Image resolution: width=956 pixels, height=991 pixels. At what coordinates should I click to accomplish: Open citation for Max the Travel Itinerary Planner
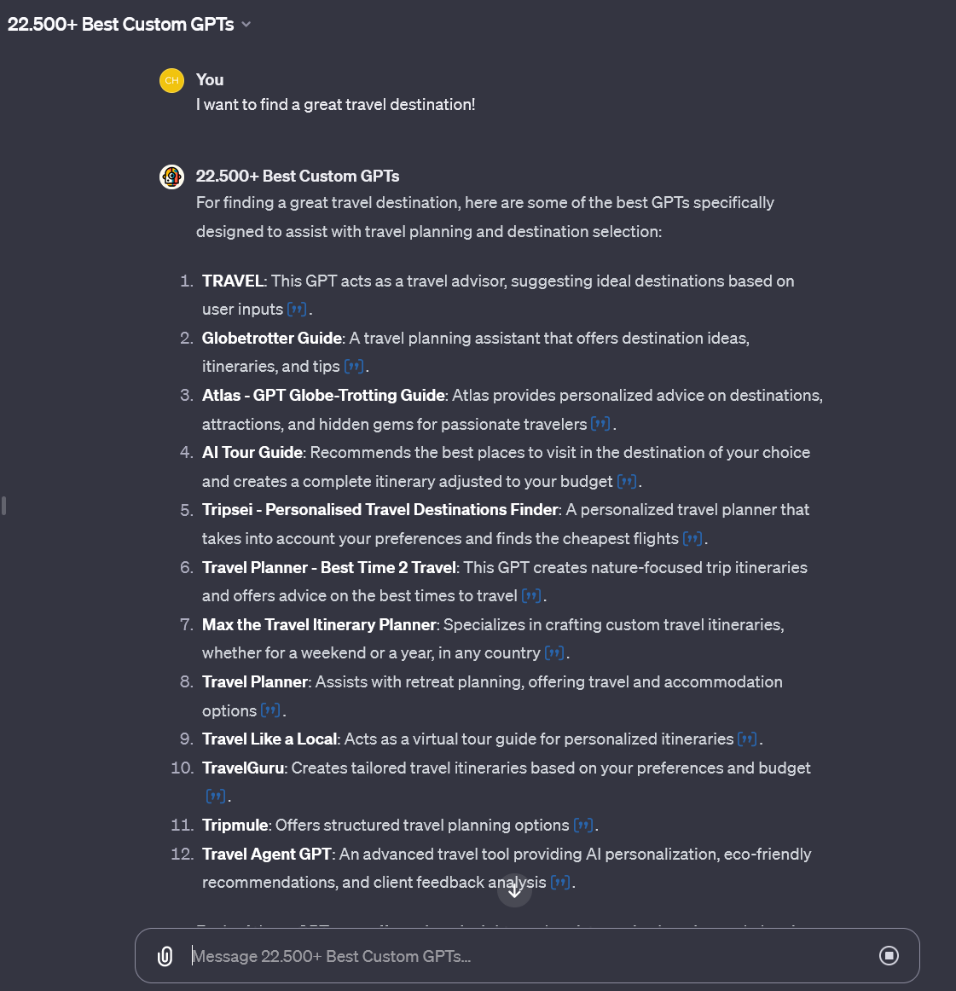pyautogui.click(x=554, y=653)
